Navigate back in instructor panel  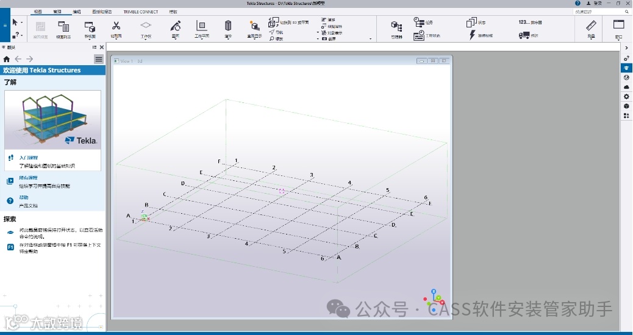click(18, 59)
